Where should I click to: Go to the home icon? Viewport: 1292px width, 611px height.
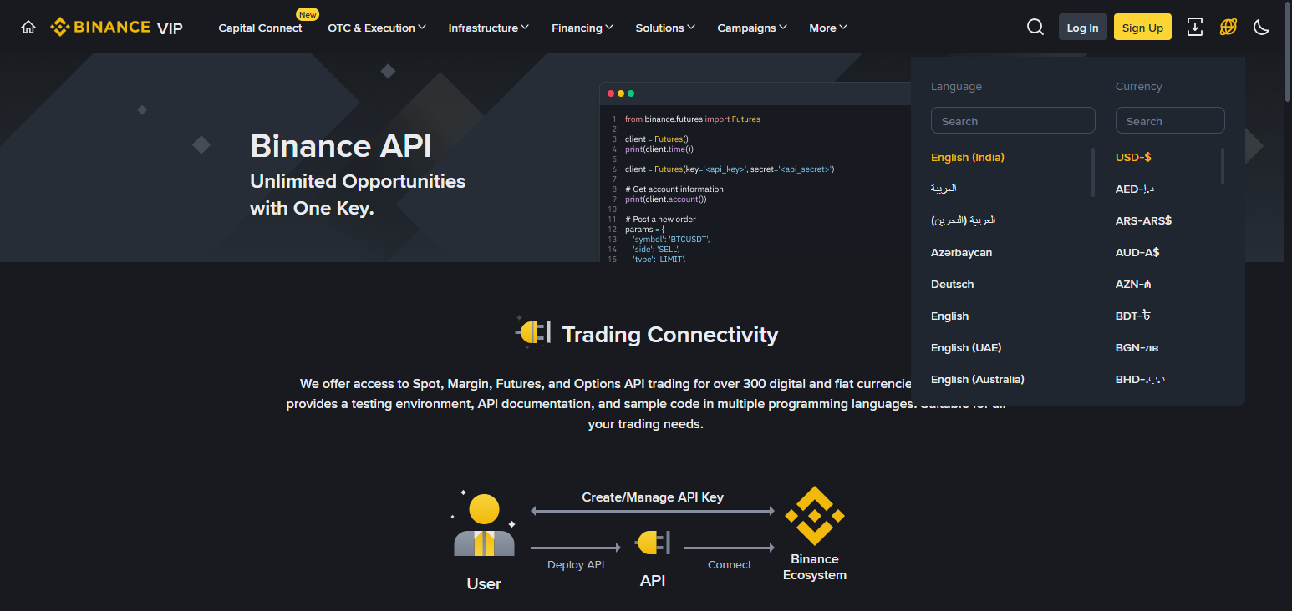coord(28,28)
